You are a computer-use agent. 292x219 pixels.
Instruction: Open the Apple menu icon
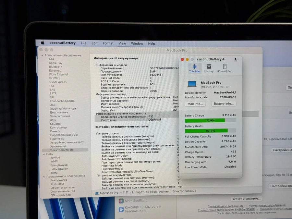coord(43,43)
